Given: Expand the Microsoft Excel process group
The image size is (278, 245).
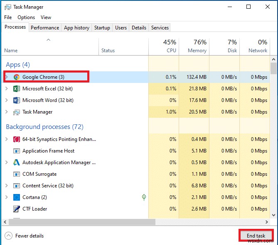Looking at the screenshot, I should coord(7,88).
